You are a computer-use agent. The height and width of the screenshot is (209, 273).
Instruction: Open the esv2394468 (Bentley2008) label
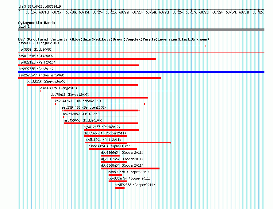tap(84, 107)
